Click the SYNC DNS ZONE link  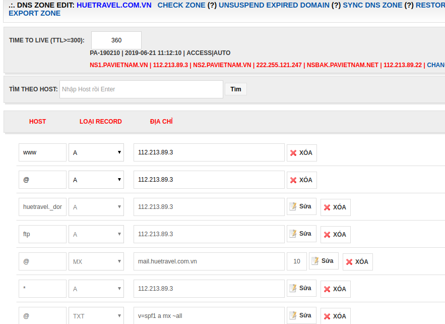pos(372,5)
